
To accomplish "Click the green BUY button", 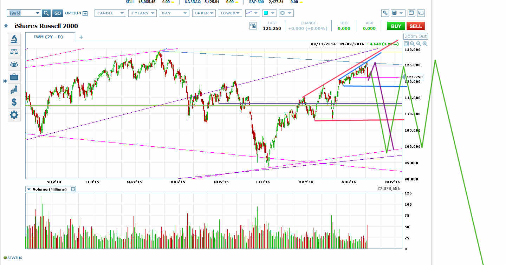I will coord(396,26).
